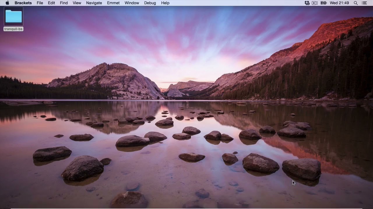This screenshot has width=373, height=209.
Task: Open the View menu
Action: (77, 3)
